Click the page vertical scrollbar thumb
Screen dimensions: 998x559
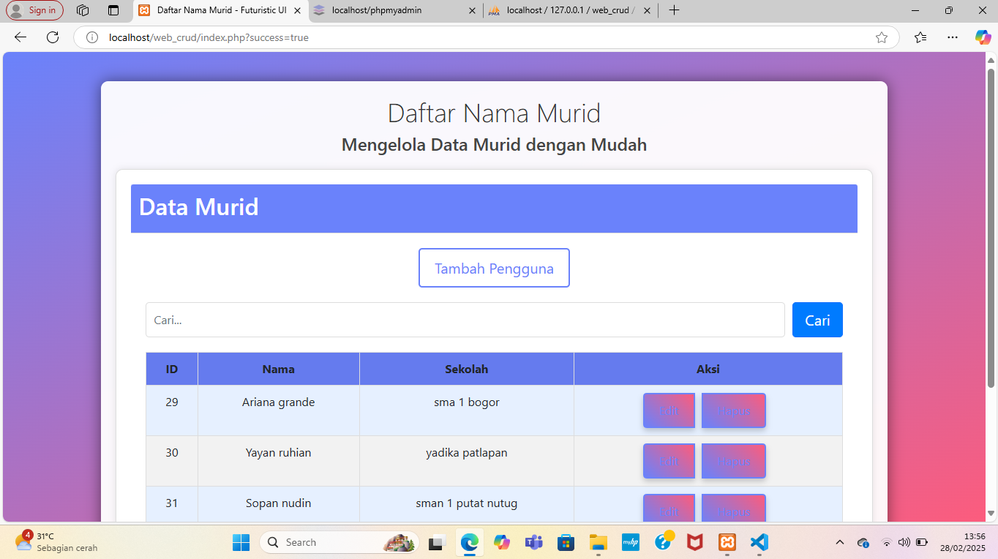point(991,227)
